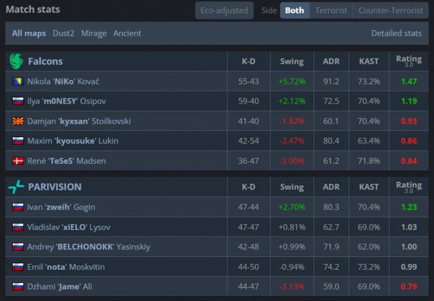
Task: Click the PARIVISION team logo icon
Action: 16,187
